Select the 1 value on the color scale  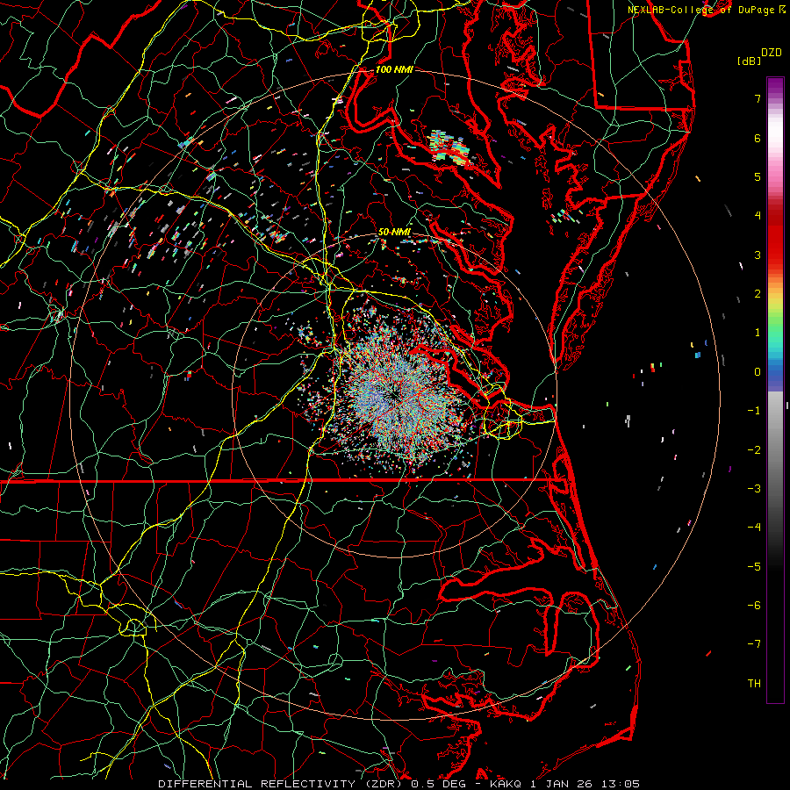(x=758, y=333)
